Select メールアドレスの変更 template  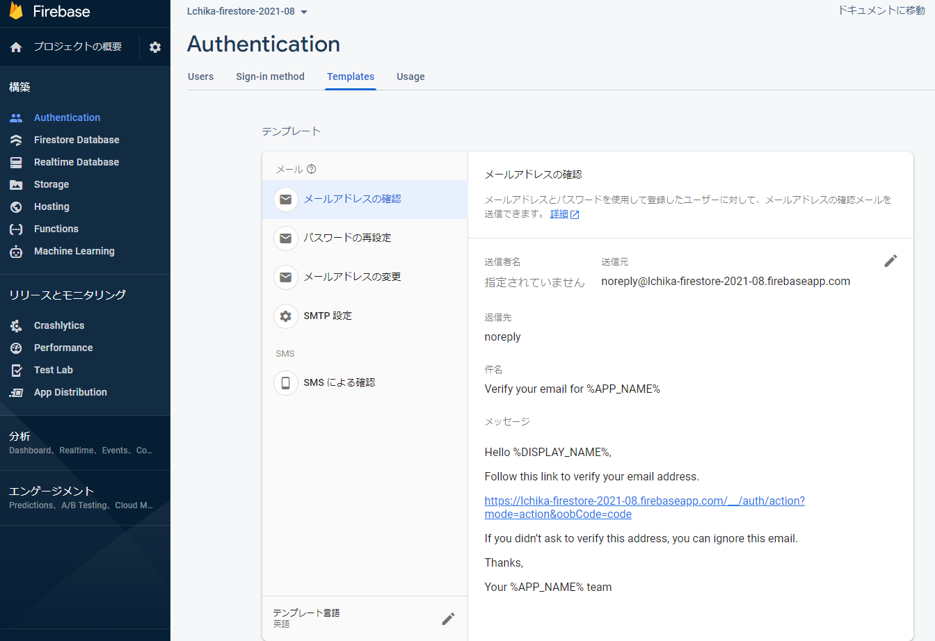365,277
